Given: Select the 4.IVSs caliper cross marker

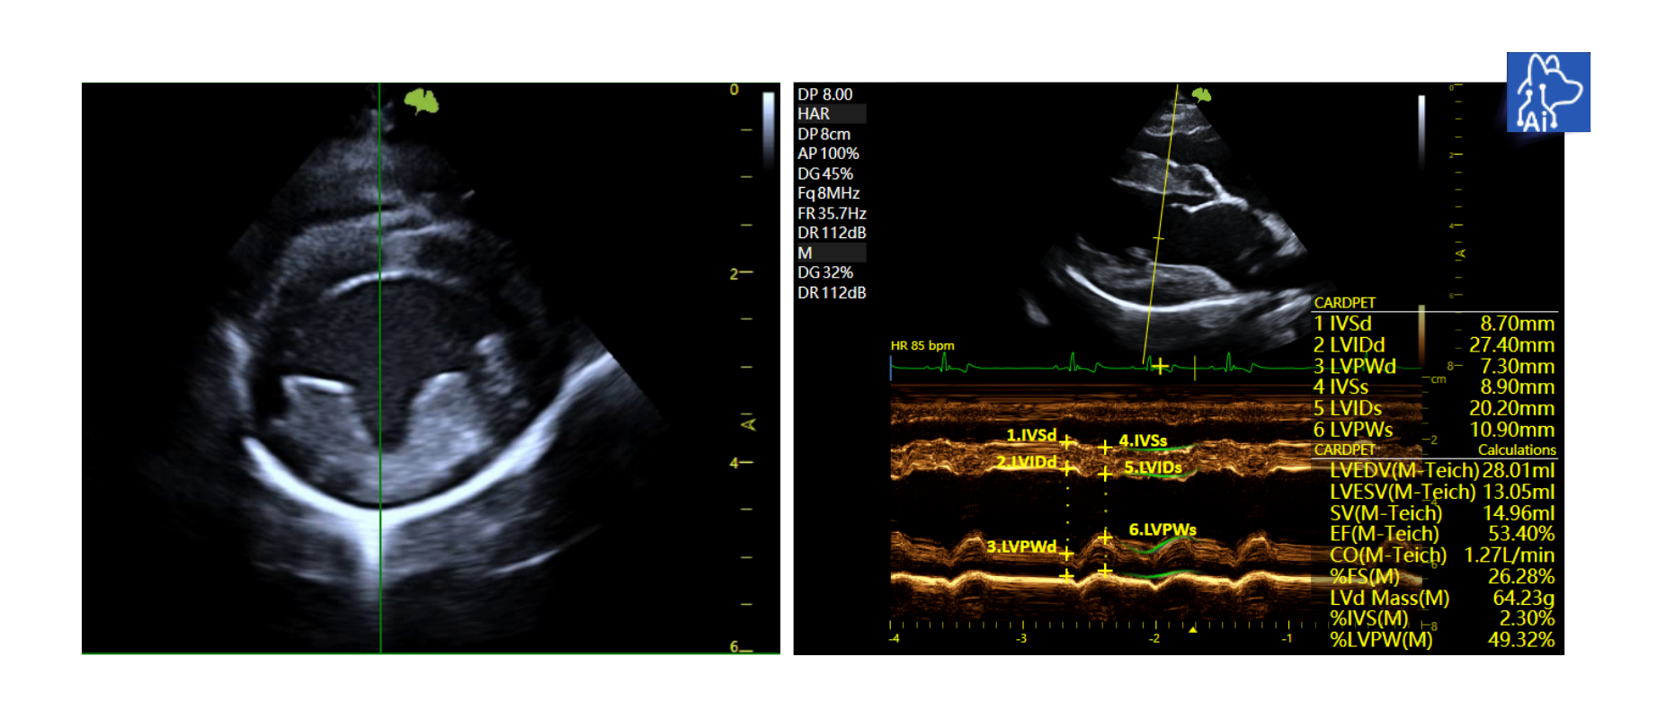Looking at the screenshot, I should click(1105, 447).
